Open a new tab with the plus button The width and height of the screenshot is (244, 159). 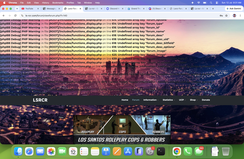click(x=213, y=9)
